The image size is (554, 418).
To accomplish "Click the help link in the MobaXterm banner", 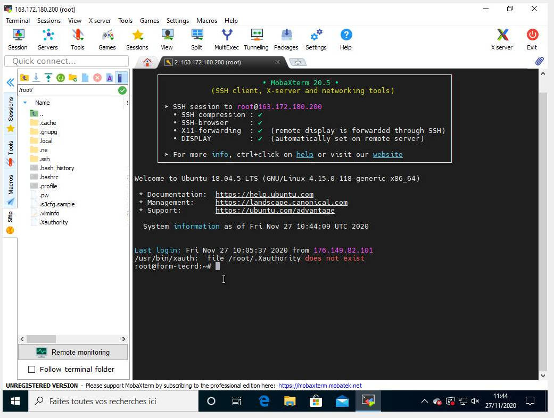I will [304, 154].
